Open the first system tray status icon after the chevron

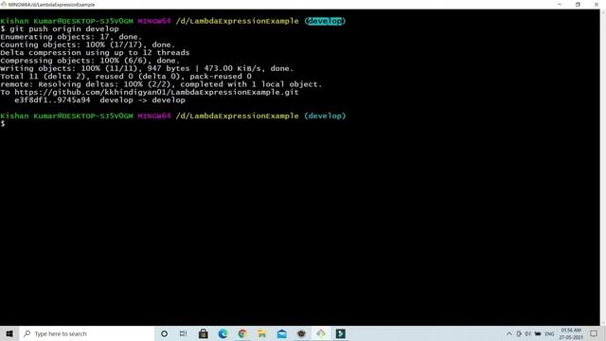coord(519,333)
